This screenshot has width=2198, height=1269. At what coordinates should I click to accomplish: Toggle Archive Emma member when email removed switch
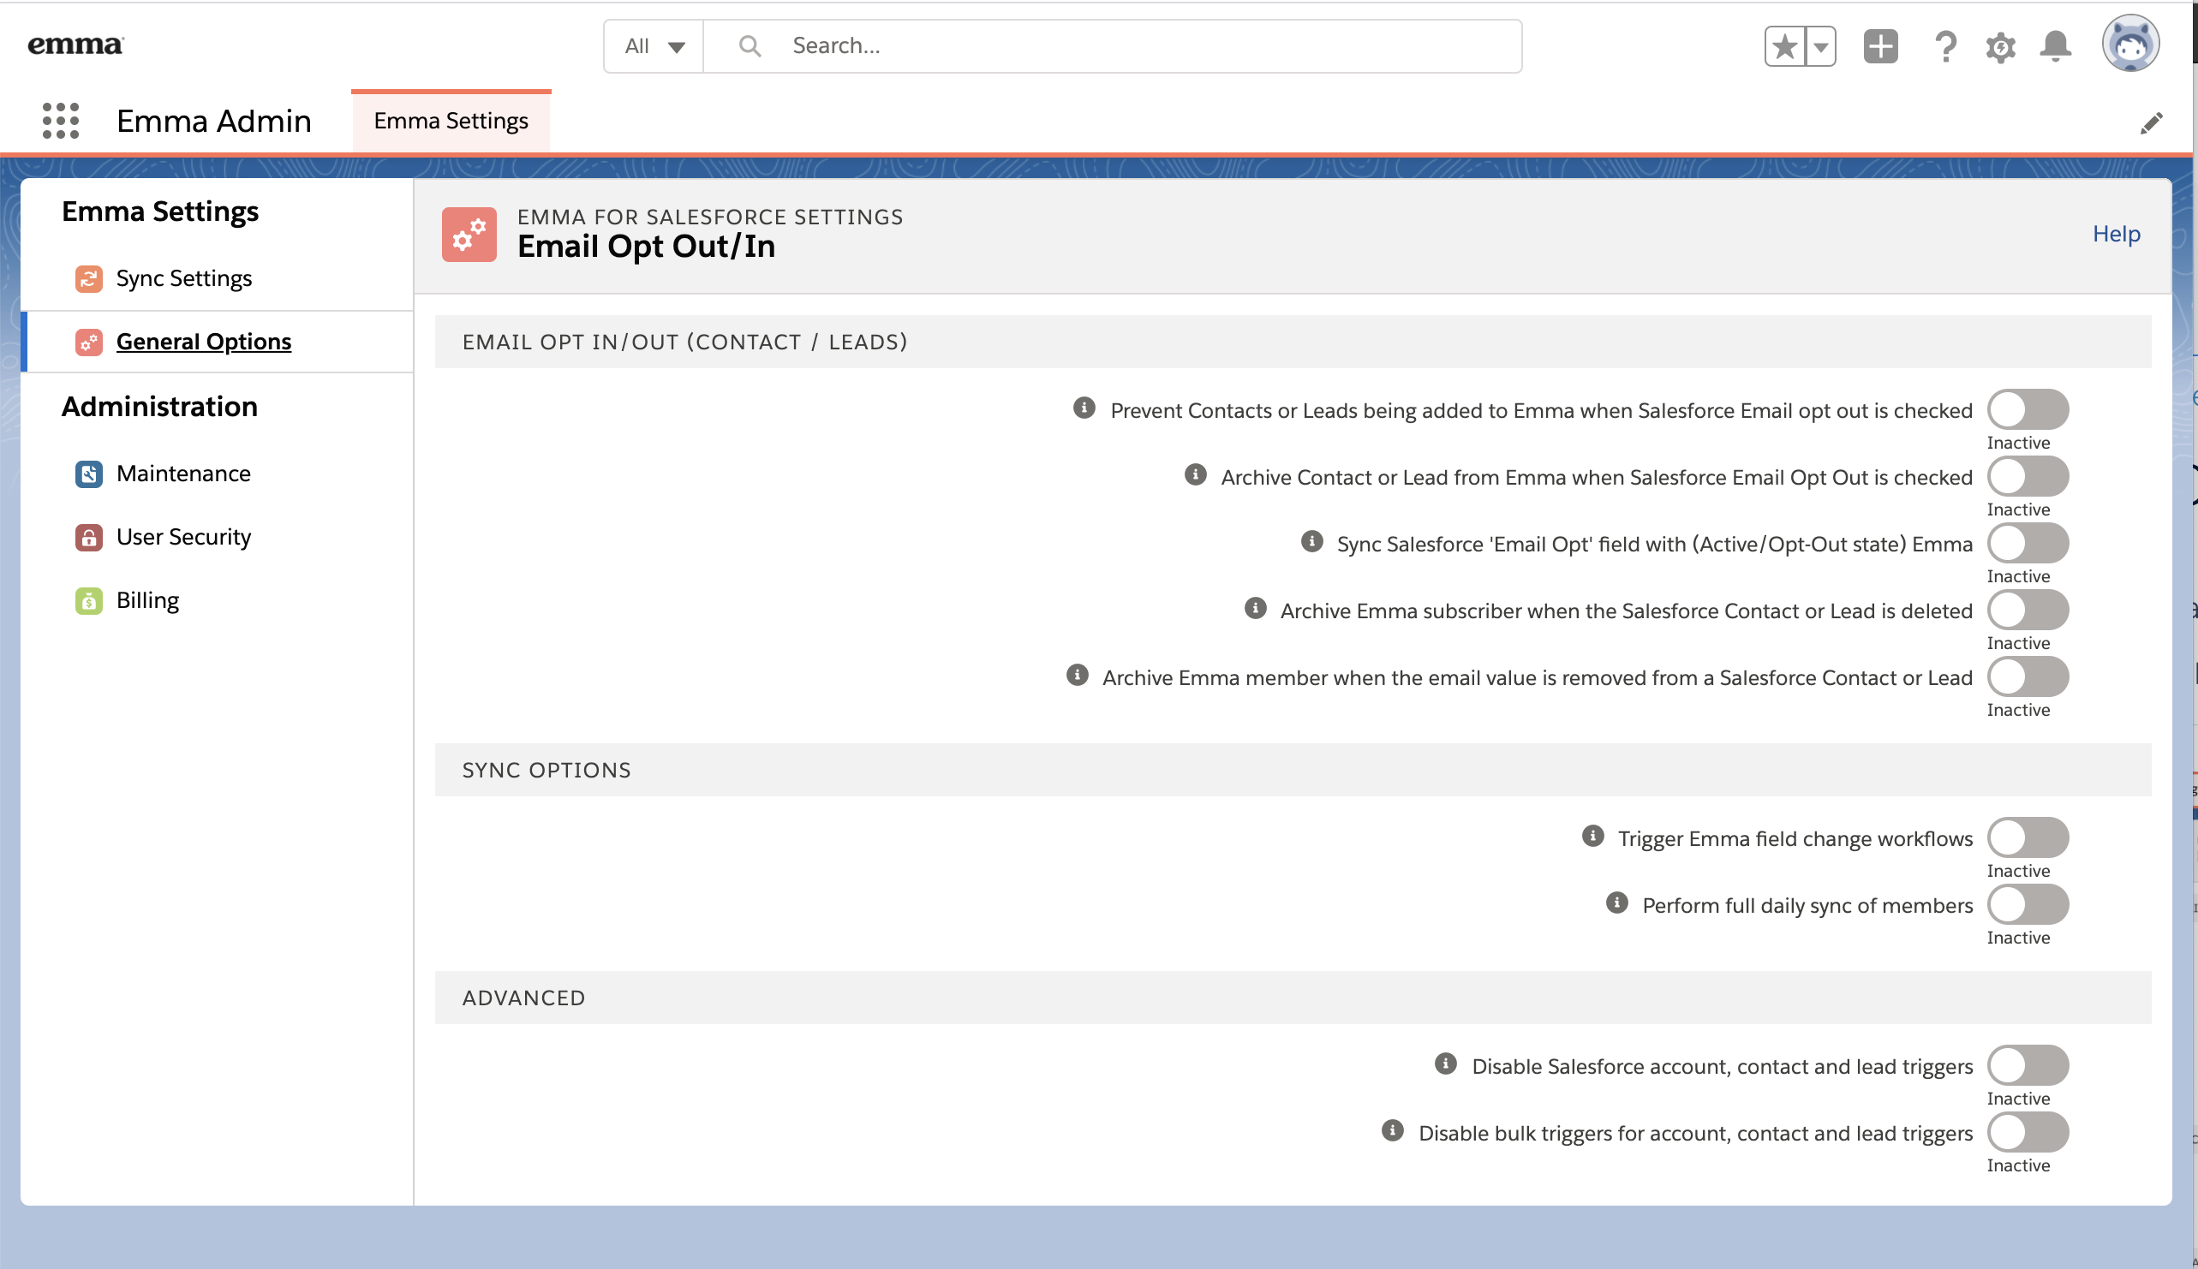point(2028,677)
